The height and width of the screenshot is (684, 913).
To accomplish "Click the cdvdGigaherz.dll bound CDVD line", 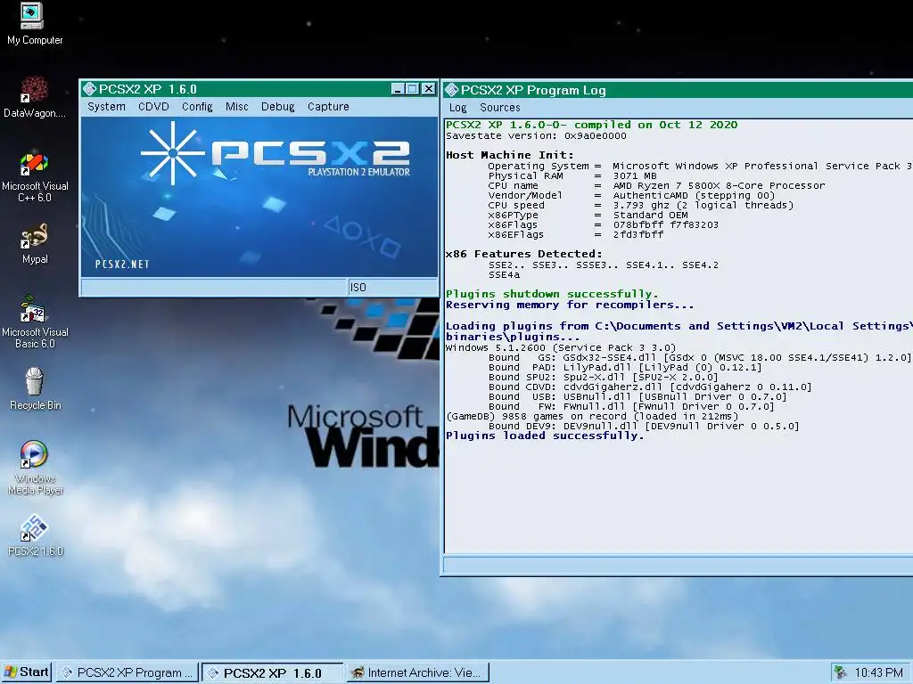I will pyautogui.click(x=650, y=387).
